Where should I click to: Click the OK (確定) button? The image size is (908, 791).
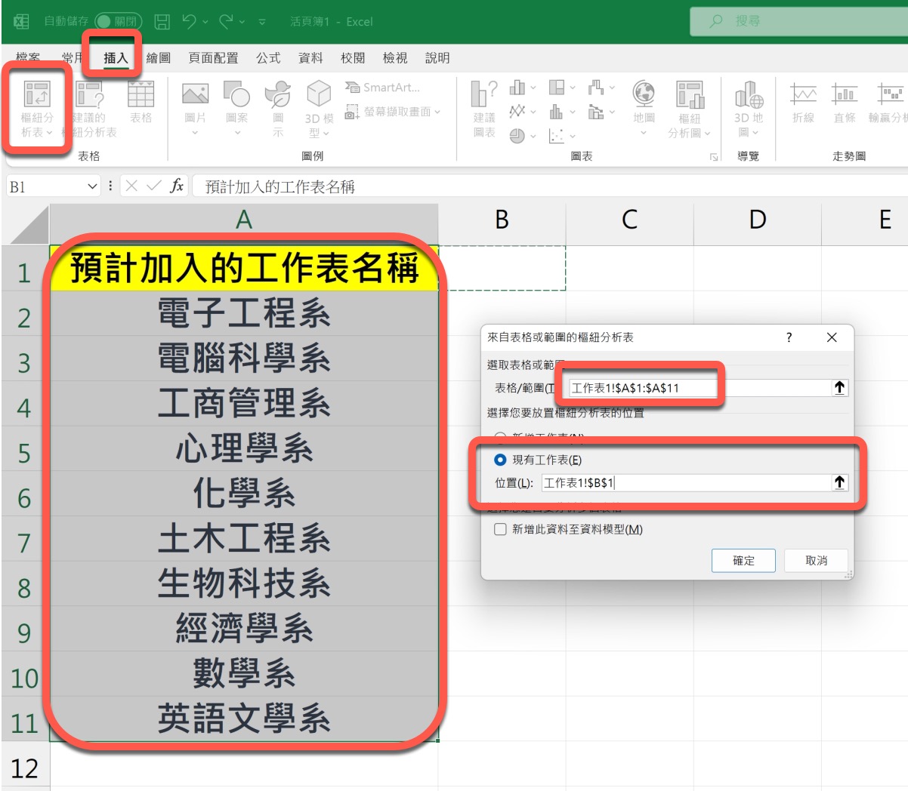pyautogui.click(x=743, y=560)
